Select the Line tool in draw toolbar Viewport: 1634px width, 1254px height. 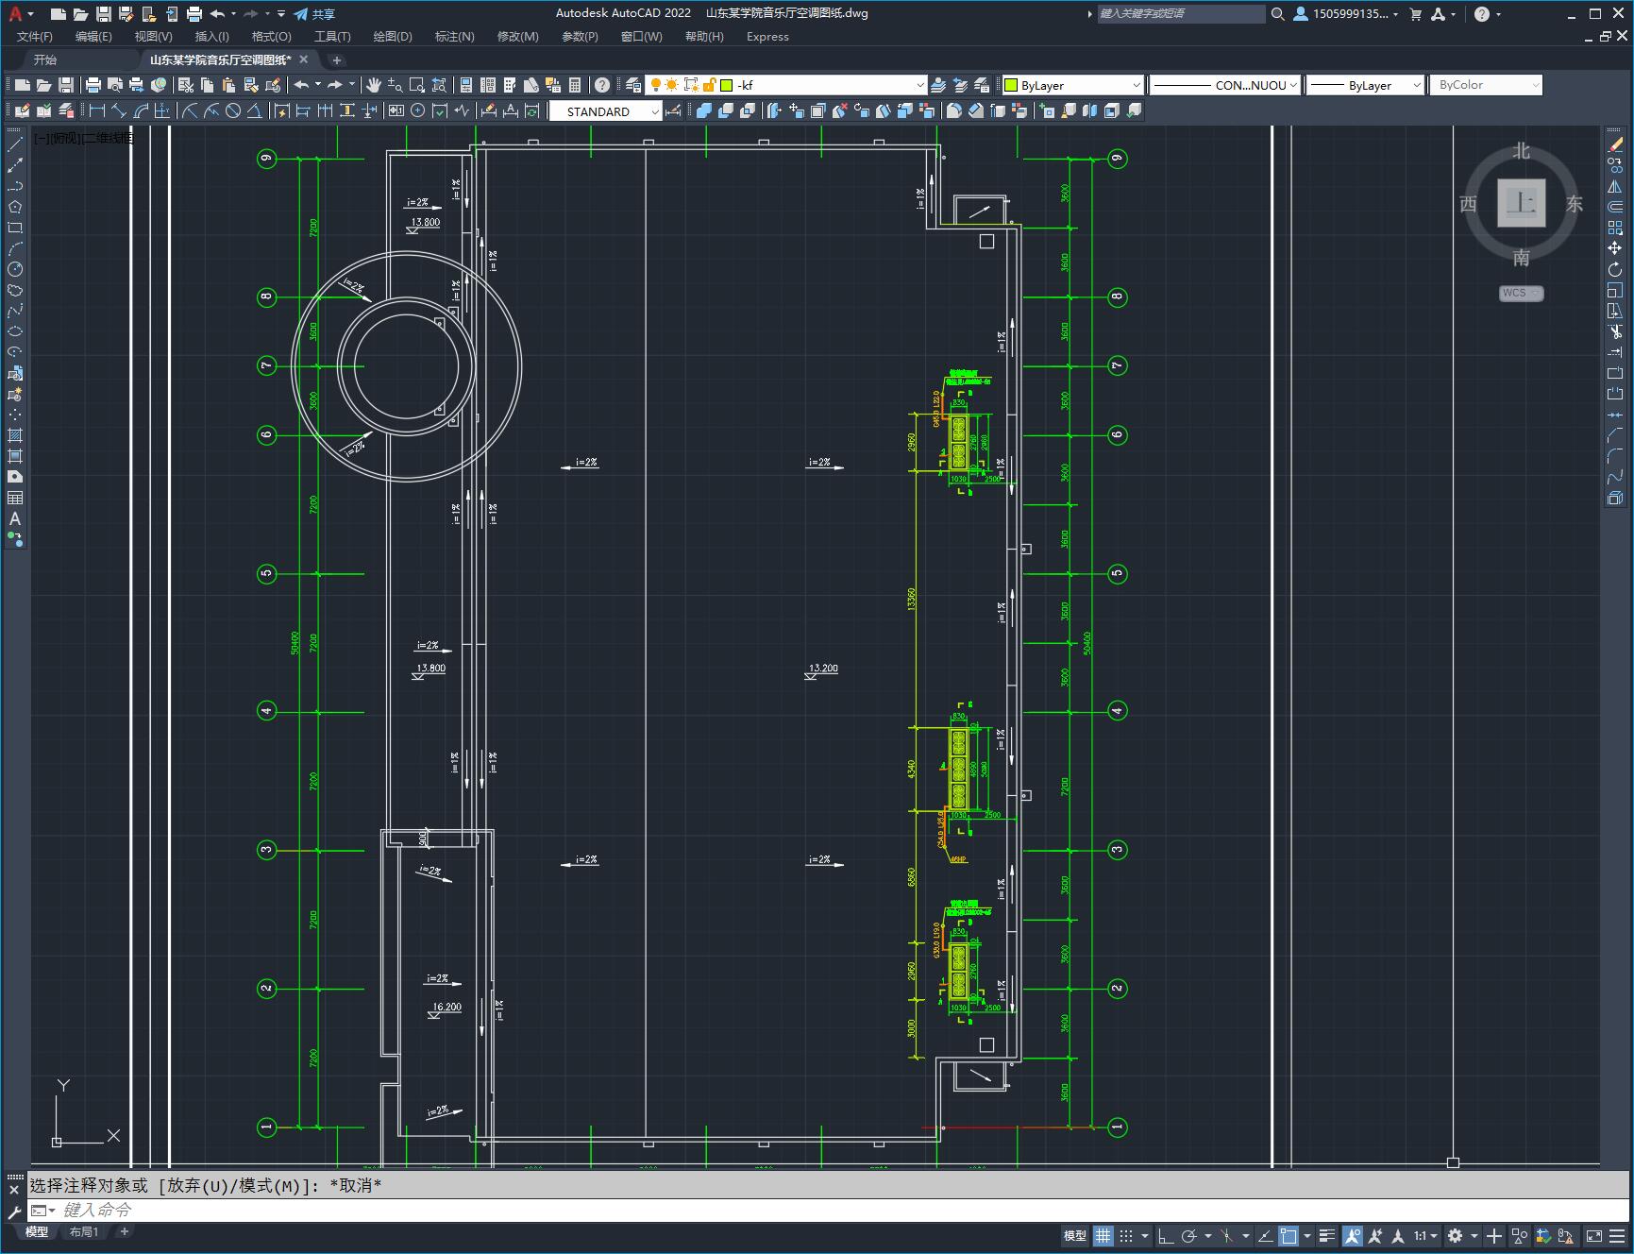click(15, 144)
